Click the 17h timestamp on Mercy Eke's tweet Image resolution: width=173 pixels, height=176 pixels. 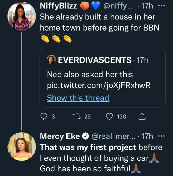147,137
